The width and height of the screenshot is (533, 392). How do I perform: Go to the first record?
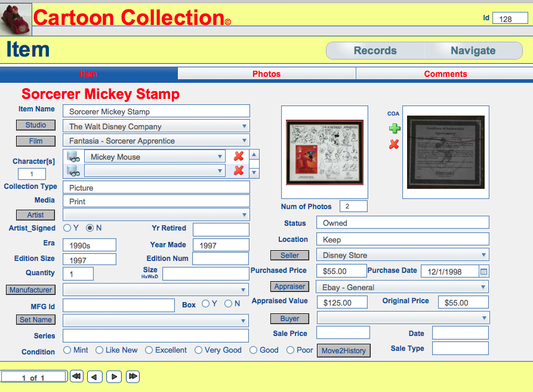(76, 377)
